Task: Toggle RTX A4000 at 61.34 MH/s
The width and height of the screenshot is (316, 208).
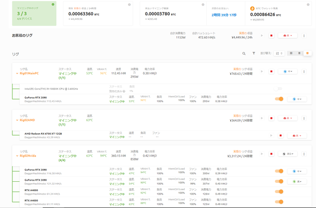Action: tap(279, 192)
